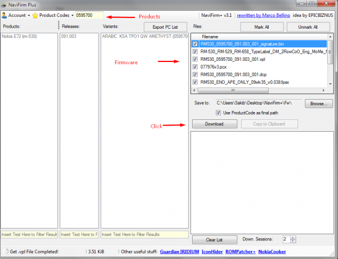
Task: Uncheck the RM530_ENO_APE_ONLY fpsx checkbox
Action: click(x=195, y=82)
